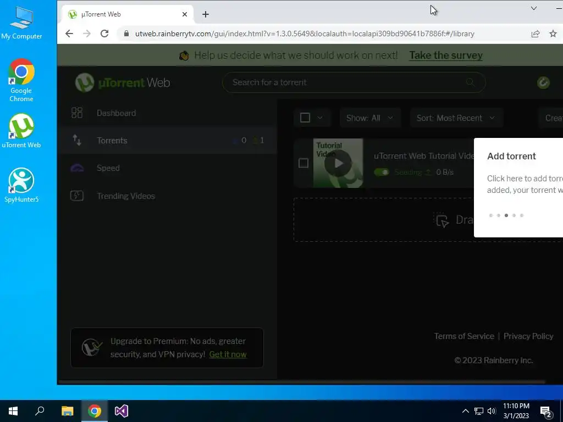Click the Get it now premium link

tap(228, 354)
